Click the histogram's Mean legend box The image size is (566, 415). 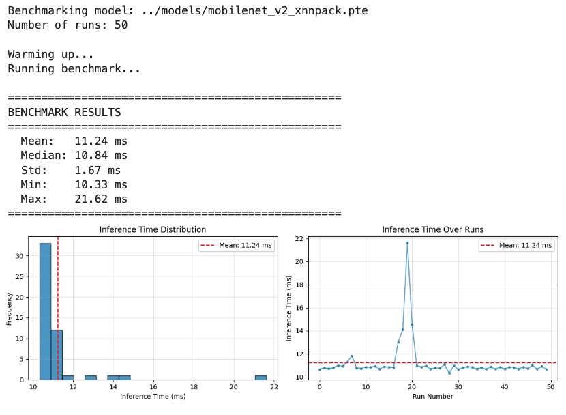(x=237, y=246)
